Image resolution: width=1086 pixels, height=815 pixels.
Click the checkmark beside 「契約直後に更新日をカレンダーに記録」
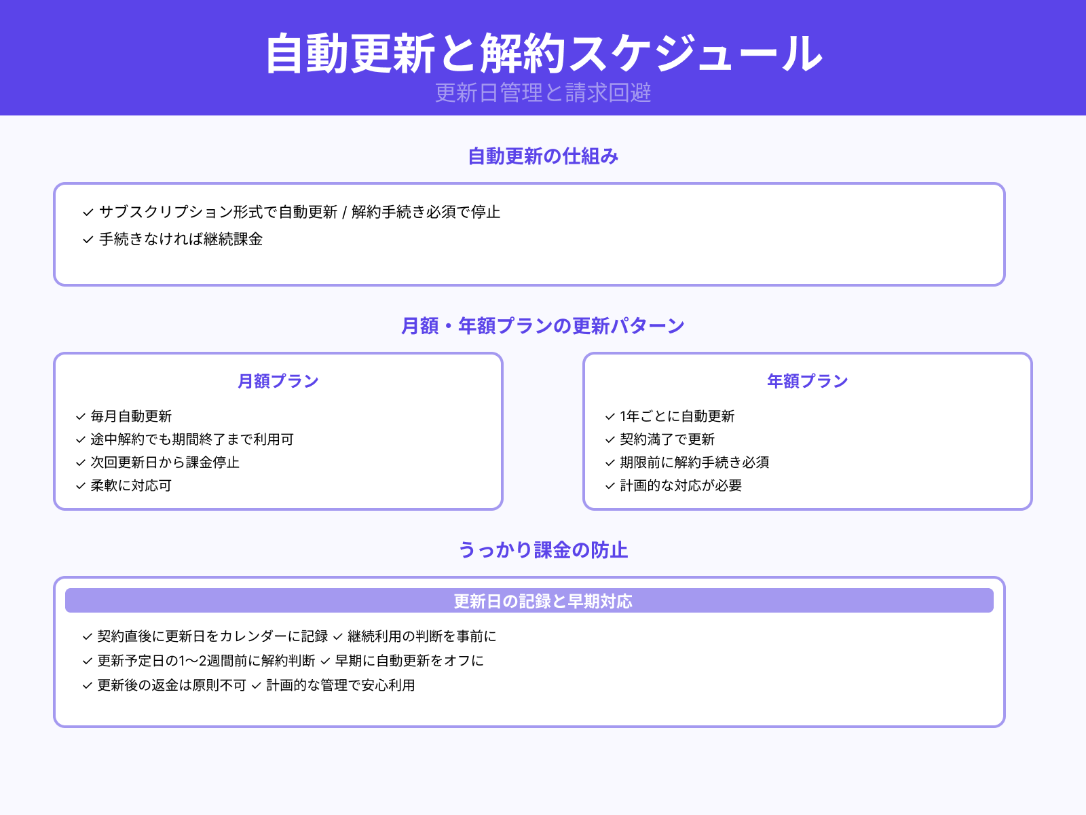tap(87, 637)
